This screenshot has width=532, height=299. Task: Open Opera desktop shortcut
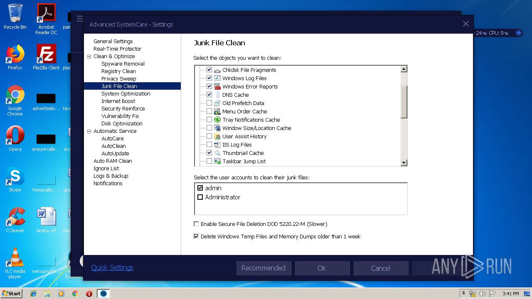(15, 139)
